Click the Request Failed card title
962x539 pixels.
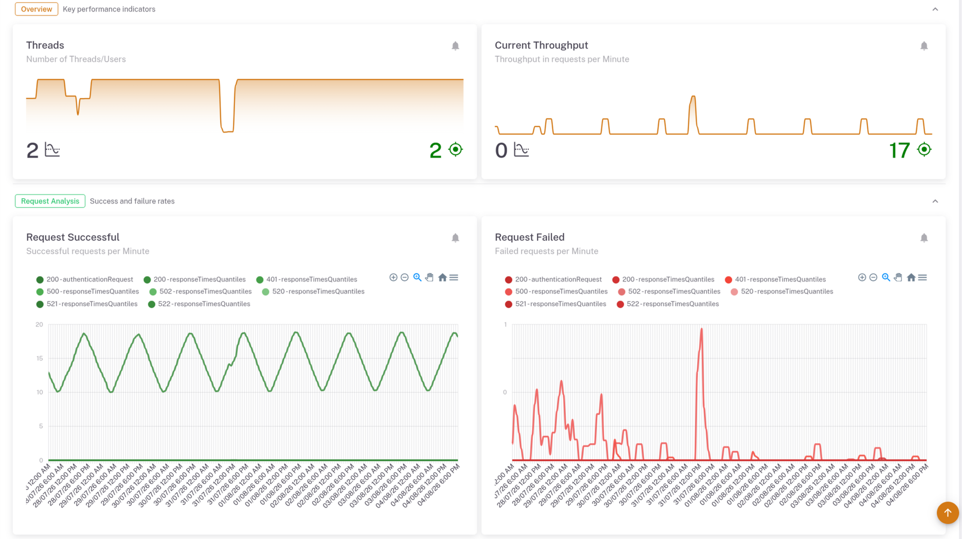529,237
